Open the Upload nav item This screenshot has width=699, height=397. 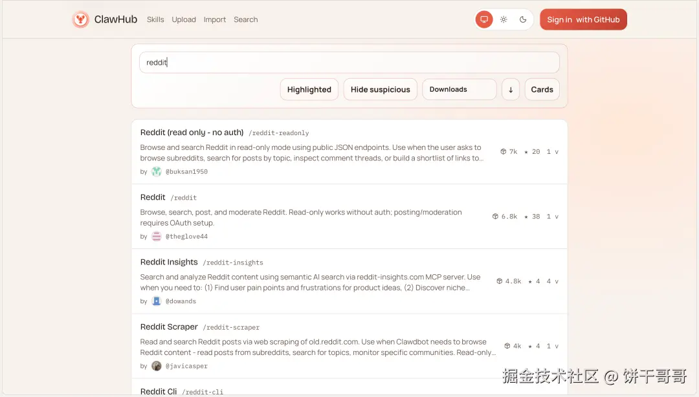[x=184, y=19]
